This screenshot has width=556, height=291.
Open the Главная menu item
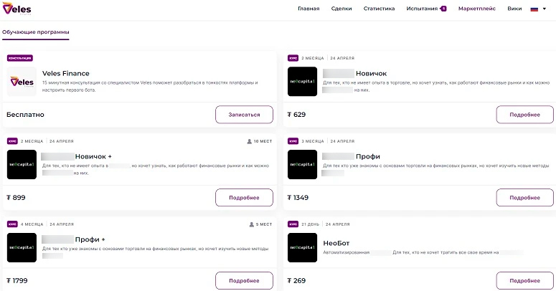308,9
